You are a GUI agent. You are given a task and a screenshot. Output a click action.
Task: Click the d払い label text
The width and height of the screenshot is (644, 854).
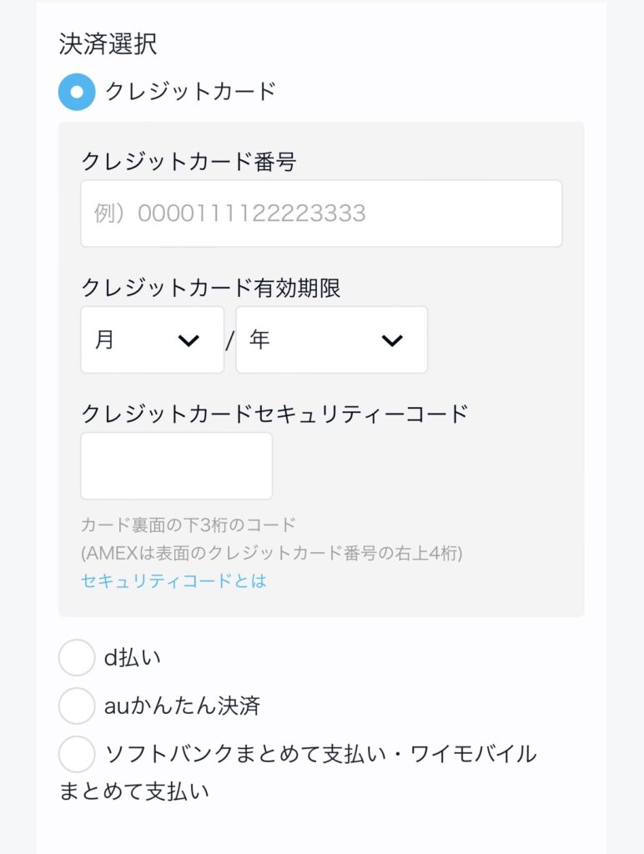pos(133,658)
